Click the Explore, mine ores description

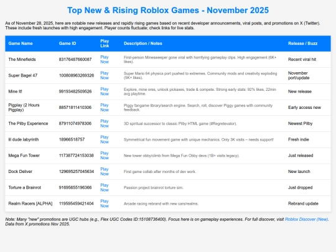200,91
